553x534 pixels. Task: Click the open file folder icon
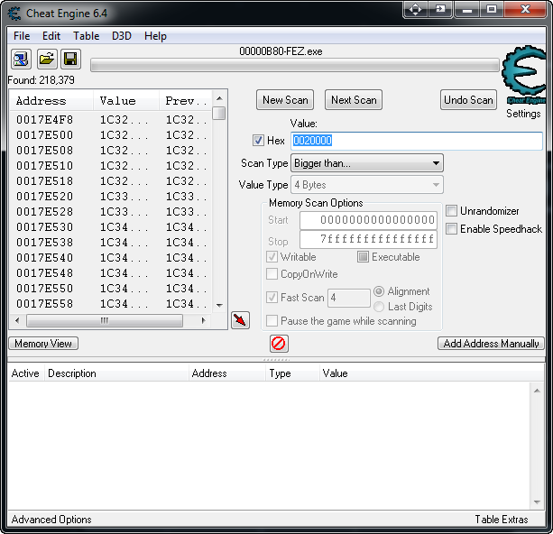[47, 60]
